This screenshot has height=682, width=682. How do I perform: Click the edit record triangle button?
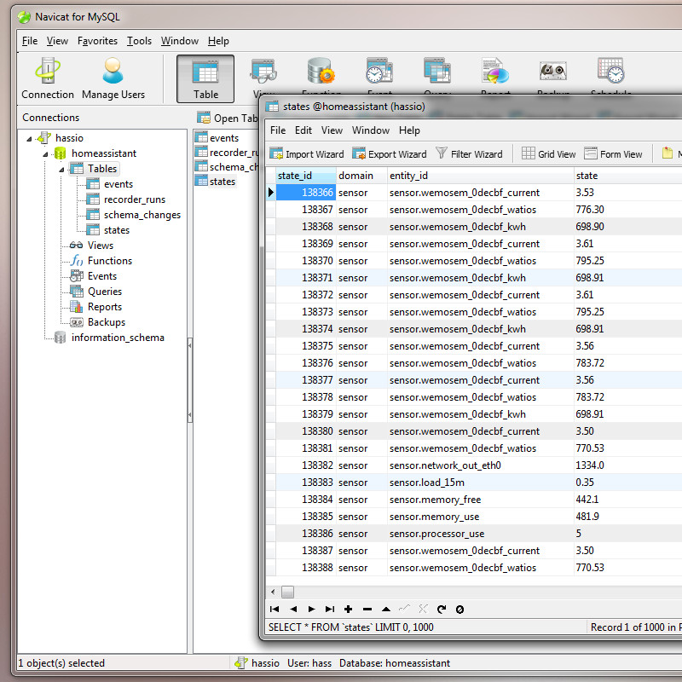coord(386,609)
